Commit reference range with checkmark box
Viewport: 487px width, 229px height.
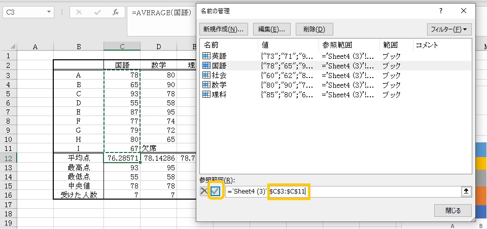216,192
